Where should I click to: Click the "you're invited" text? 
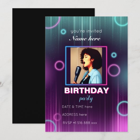click(86, 31)
